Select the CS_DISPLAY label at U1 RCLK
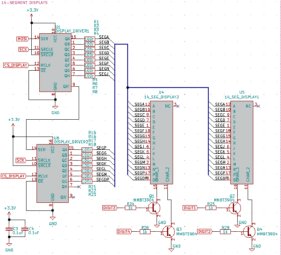The width and height of the screenshot is (281, 255). point(16,65)
